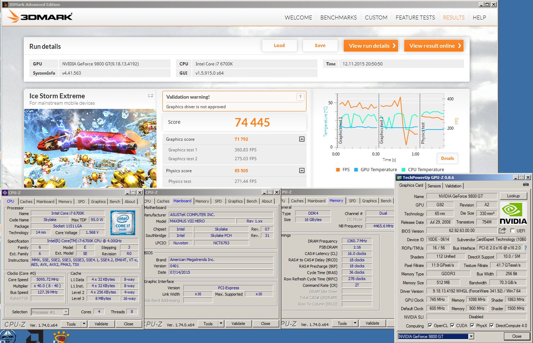The width and height of the screenshot is (533, 343).
Task: Click the BIOS share/export arrow icon in GPU-Z
Action: click(x=502, y=231)
